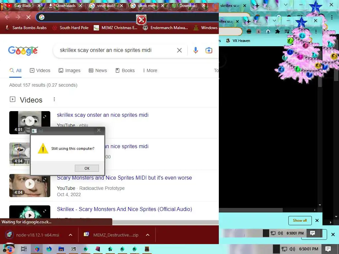
Task: Expand options for node-v18.12.1-x64.msi download
Action: 71,235
